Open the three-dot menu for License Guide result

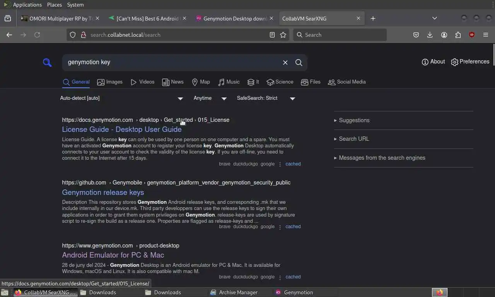(x=280, y=164)
